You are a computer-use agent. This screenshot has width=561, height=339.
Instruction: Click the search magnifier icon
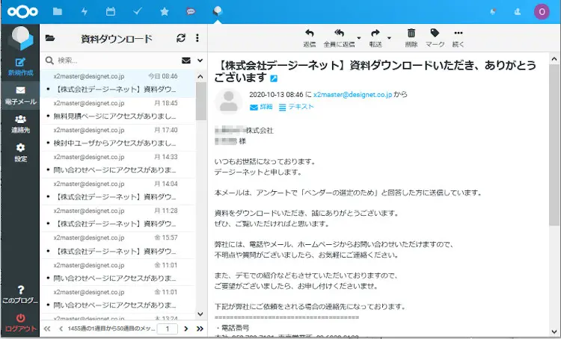(49, 60)
